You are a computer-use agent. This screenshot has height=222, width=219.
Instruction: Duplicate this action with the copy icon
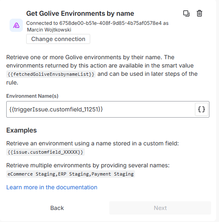tap(186, 14)
